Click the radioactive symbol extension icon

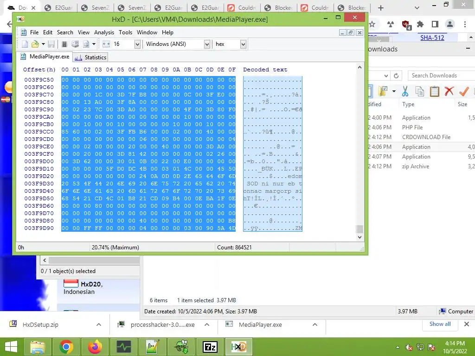(391, 24)
